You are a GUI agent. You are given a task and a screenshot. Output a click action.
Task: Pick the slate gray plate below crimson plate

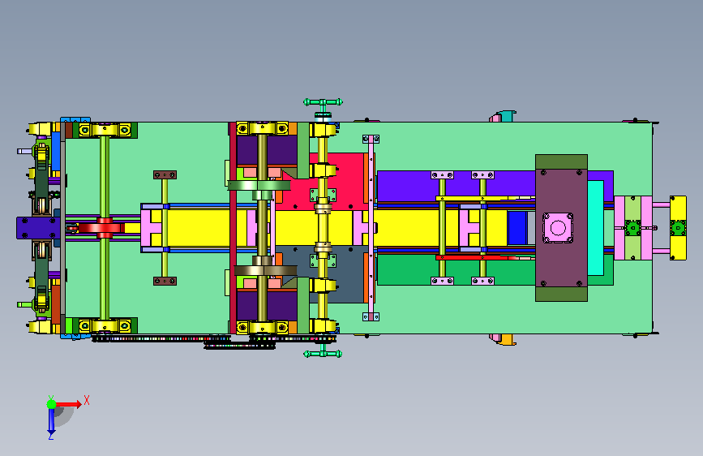[x=343, y=273]
